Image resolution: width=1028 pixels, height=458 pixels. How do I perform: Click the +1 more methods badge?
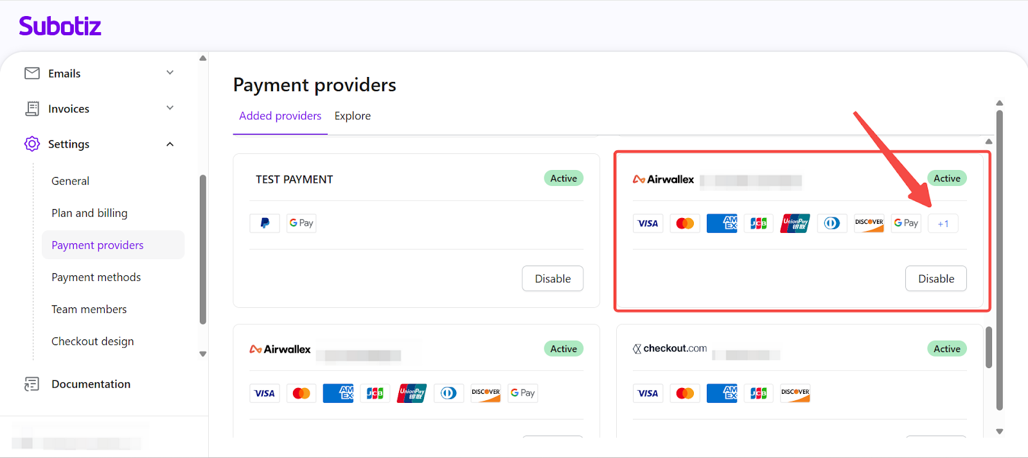(943, 223)
